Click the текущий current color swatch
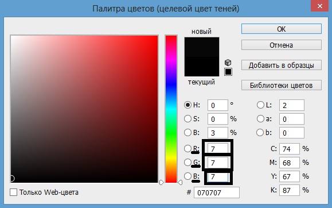This screenshot has width=332, height=208. click(x=202, y=67)
